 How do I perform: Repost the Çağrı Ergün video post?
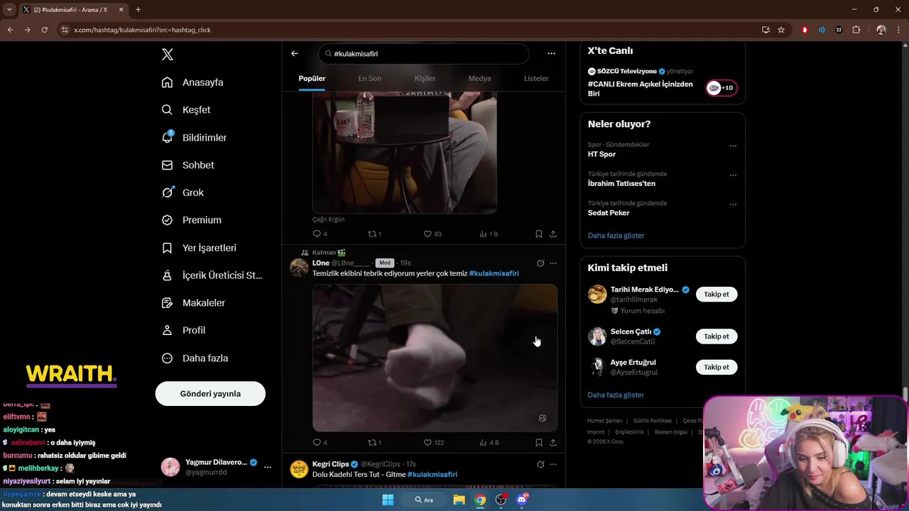pyautogui.click(x=374, y=233)
